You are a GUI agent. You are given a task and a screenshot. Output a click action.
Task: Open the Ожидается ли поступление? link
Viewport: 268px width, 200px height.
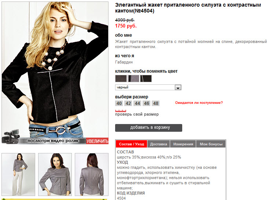(199, 103)
